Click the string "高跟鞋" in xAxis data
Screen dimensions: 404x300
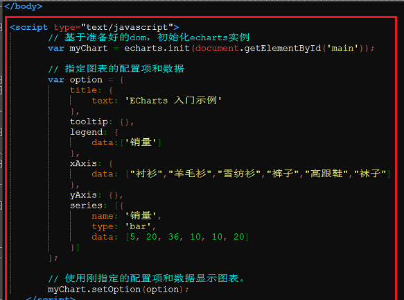tap(326, 174)
